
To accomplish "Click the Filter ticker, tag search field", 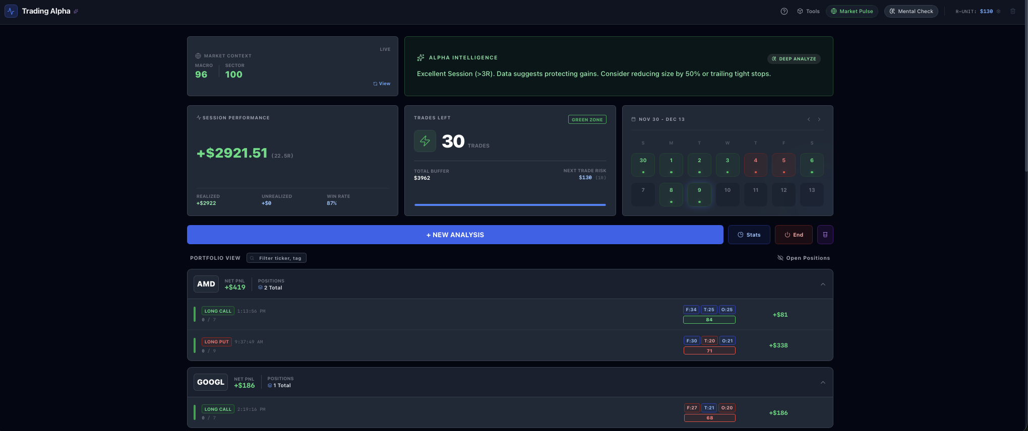I will pos(276,258).
